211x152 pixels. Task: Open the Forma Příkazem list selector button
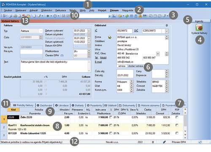pyautogui.click(x=132, y=82)
